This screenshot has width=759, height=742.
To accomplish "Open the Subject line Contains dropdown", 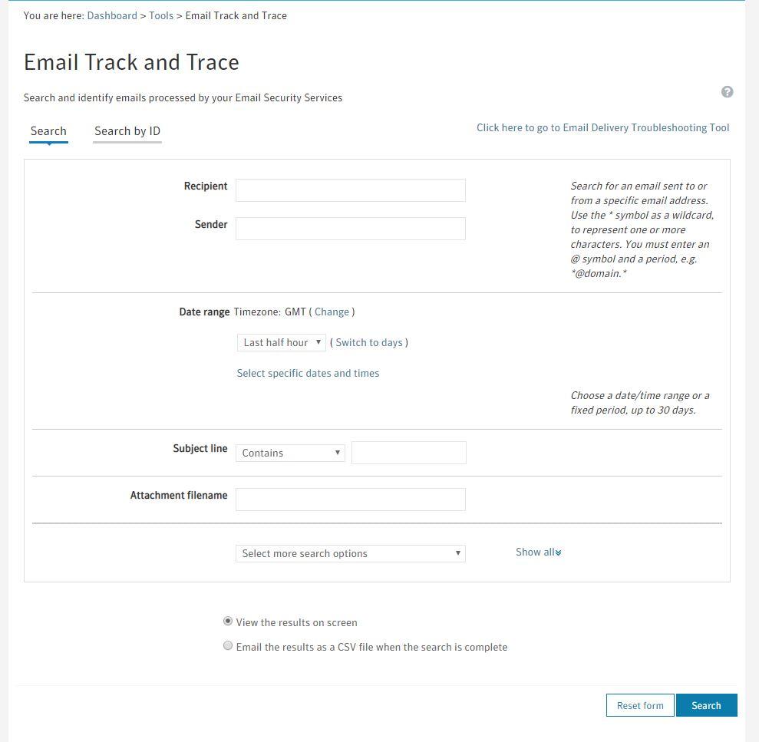I will [x=289, y=453].
